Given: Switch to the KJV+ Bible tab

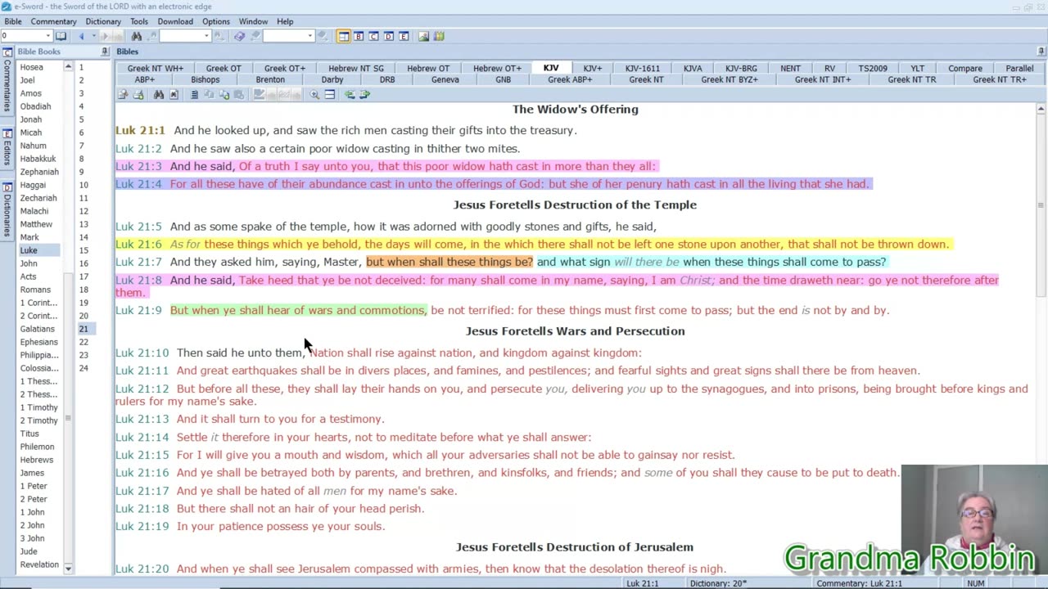Looking at the screenshot, I should pyautogui.click(x=593, y=69).
